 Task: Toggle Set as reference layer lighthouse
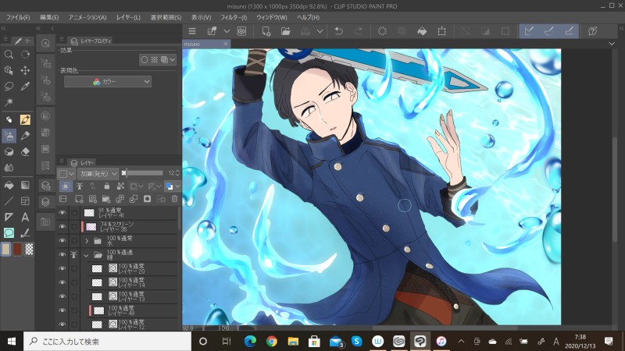80,186
